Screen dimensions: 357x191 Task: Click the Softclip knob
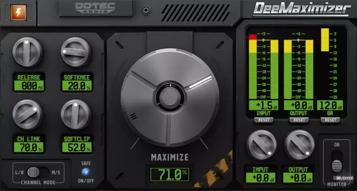76,114
